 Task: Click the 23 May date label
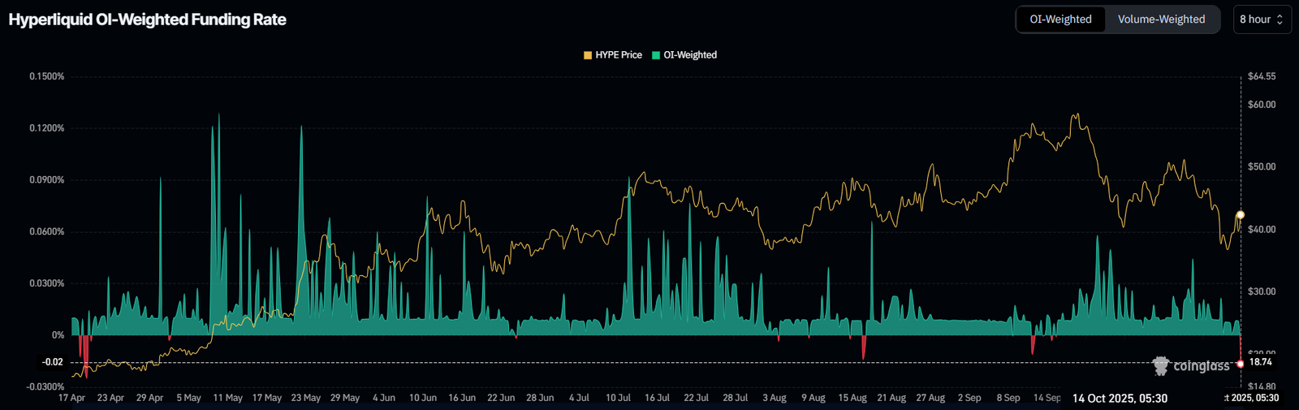coord(306,398)
